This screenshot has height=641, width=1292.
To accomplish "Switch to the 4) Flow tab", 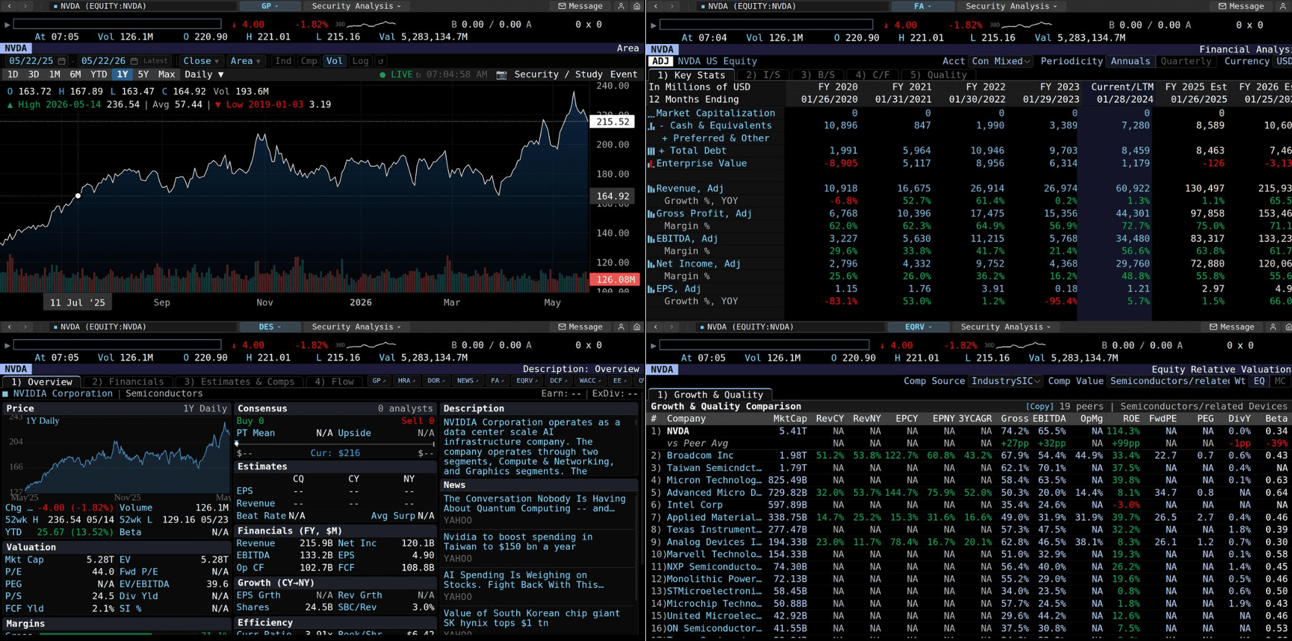I will click(x=334, y=382).
